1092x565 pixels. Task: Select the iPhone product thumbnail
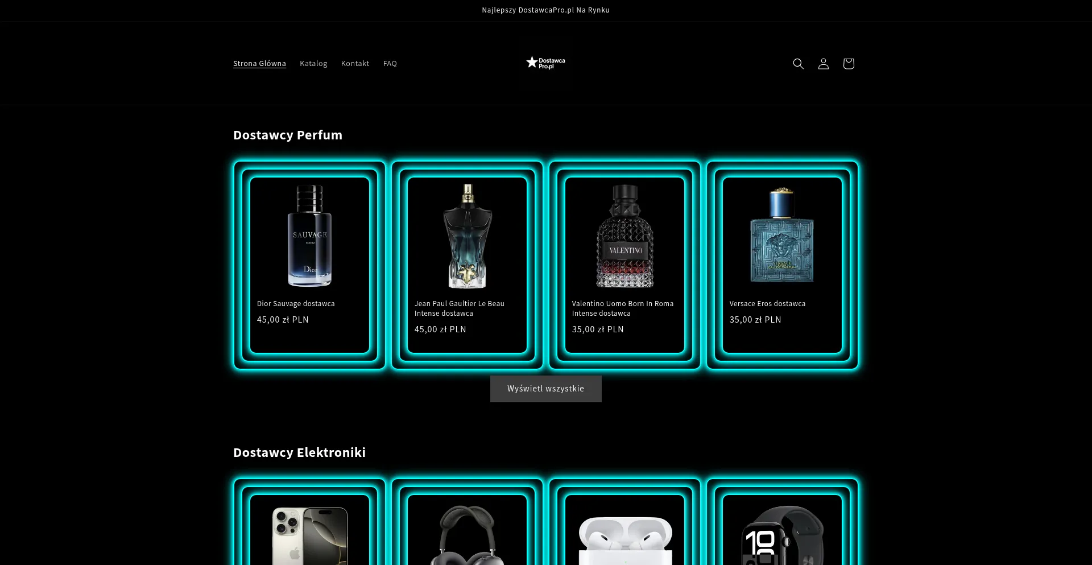(x=309, y=535)
